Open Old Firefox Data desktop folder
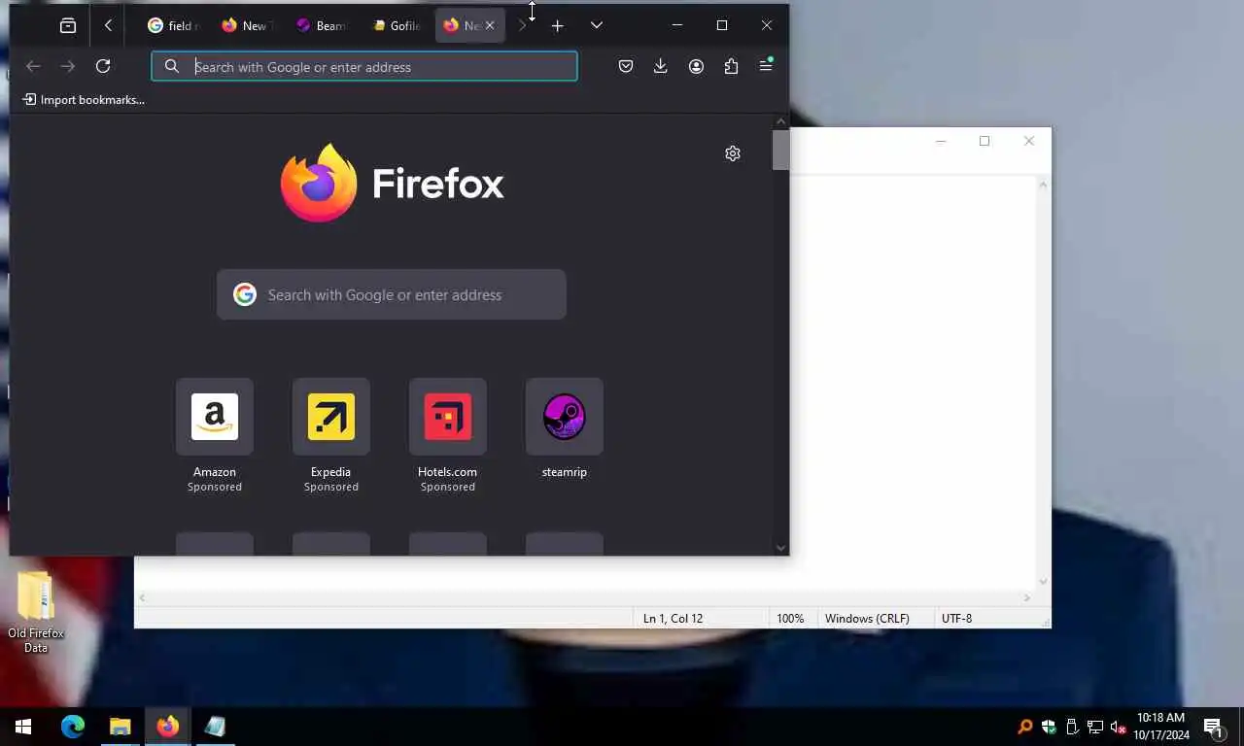Screen dimensions: 1244x746 36,612
